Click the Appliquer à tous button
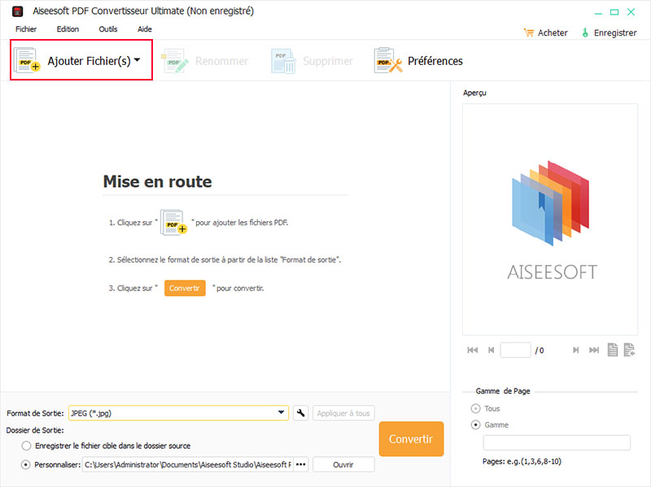Image resolution: width=651 pixels, height=487 pixels. 343,413
